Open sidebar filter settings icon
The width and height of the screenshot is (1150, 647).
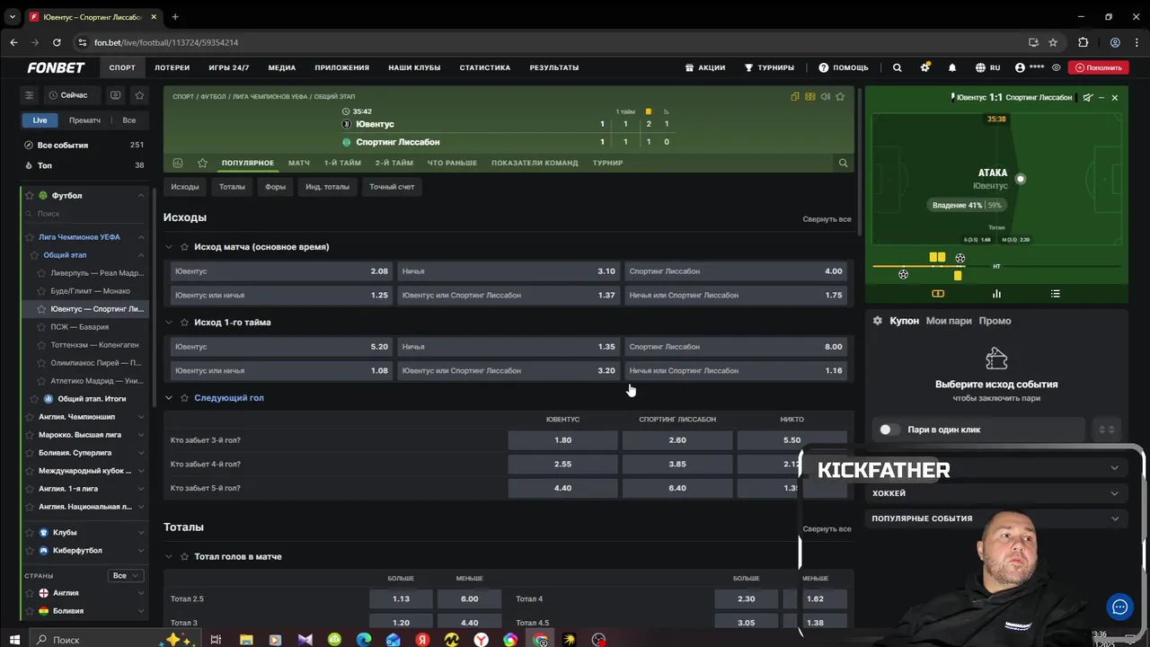(29, 95)
